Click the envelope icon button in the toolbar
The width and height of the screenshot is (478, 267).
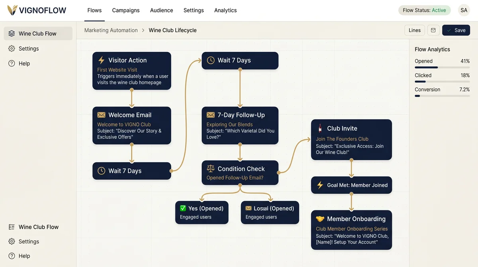click(433, 30)
